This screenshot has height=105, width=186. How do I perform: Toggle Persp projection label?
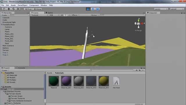point(138,30)
